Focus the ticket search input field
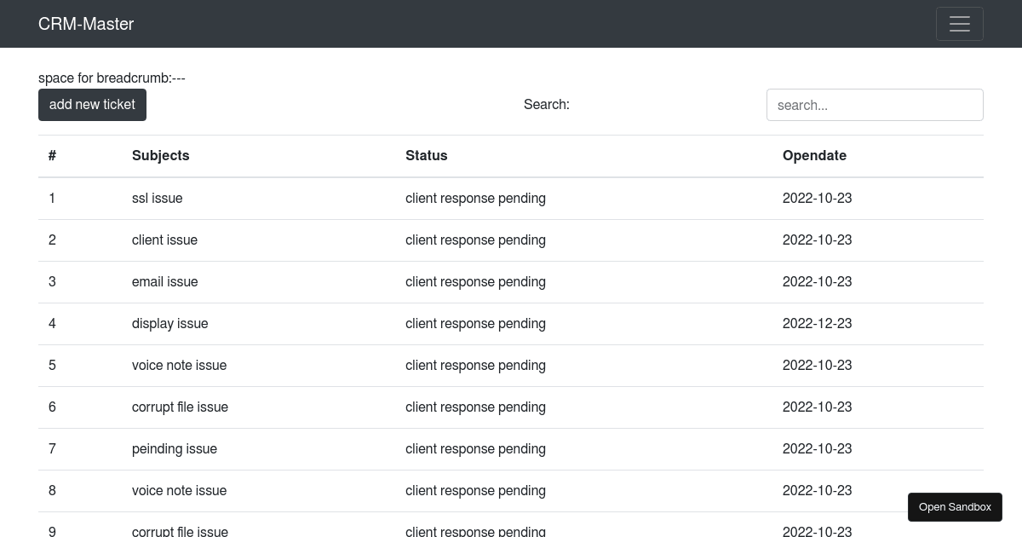Viewport: 1022px width, 537px height. pos(875,105)
